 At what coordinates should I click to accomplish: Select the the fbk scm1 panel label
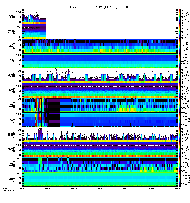tap(12, 179)
